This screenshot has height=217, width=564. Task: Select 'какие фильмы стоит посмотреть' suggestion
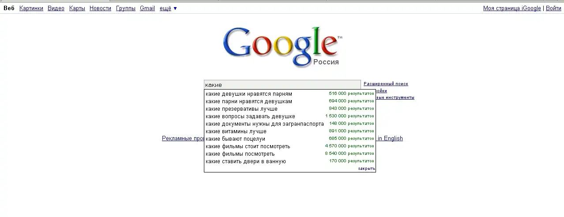click(x=248, y=146)
